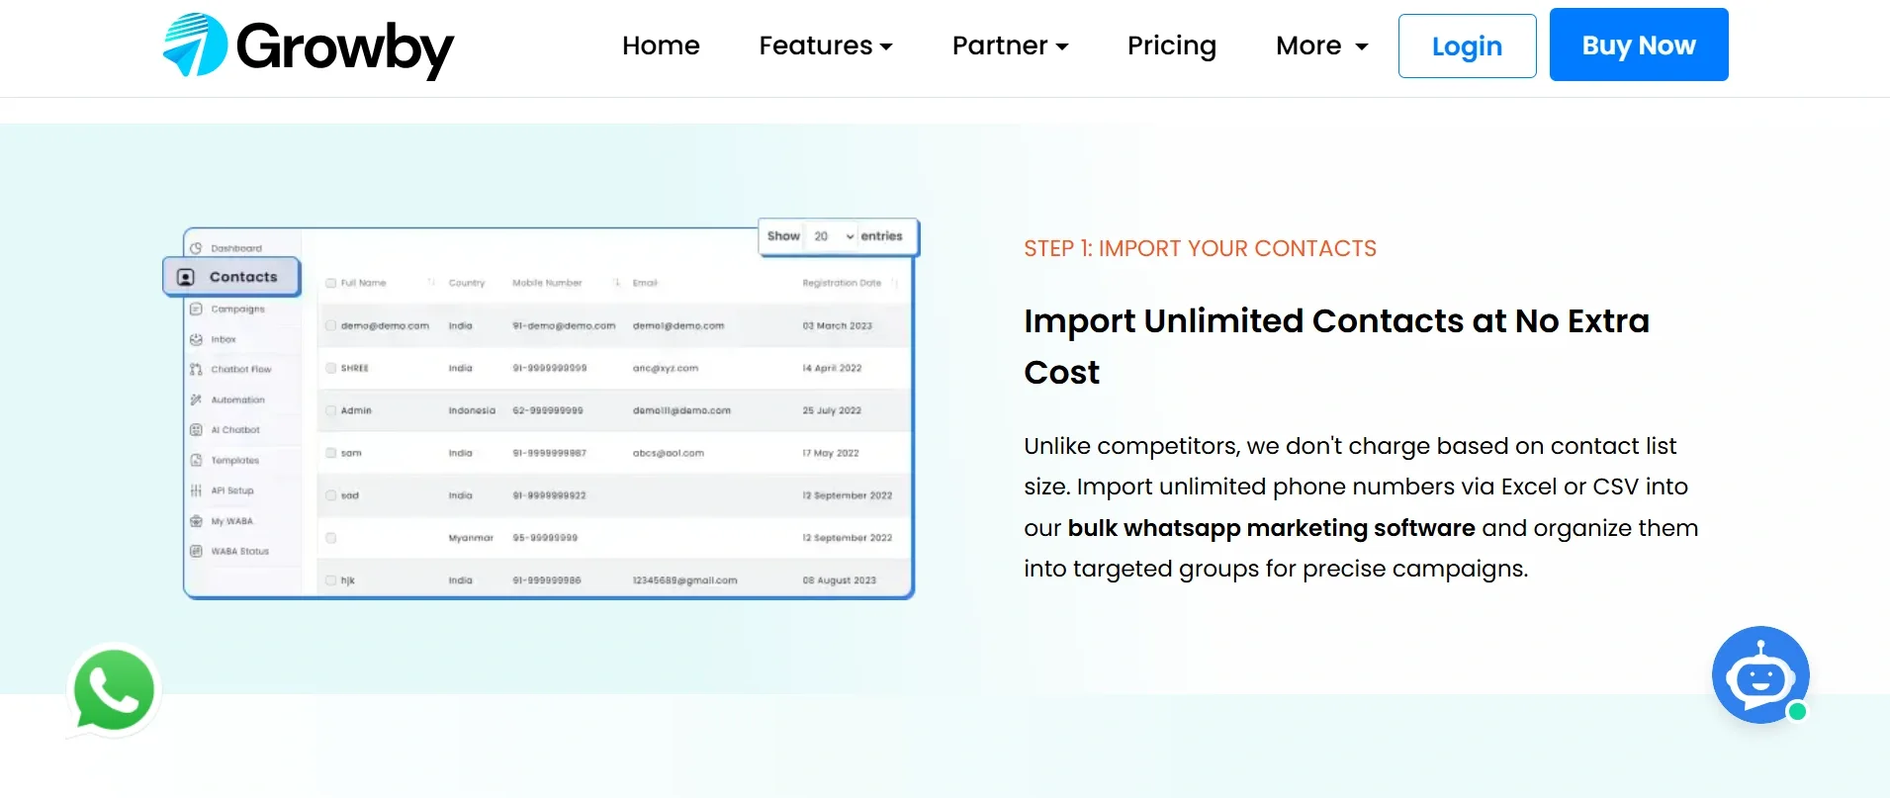The height and width of the screenshot is (798, 1890).
Task: Click the contacts table screenshot image
Action: click(x=613, y=445)
